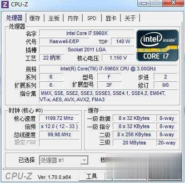Minimize the CPU-Z window
Image resolution: width=185 pixels, height=183 pixels.
[145, 3]
